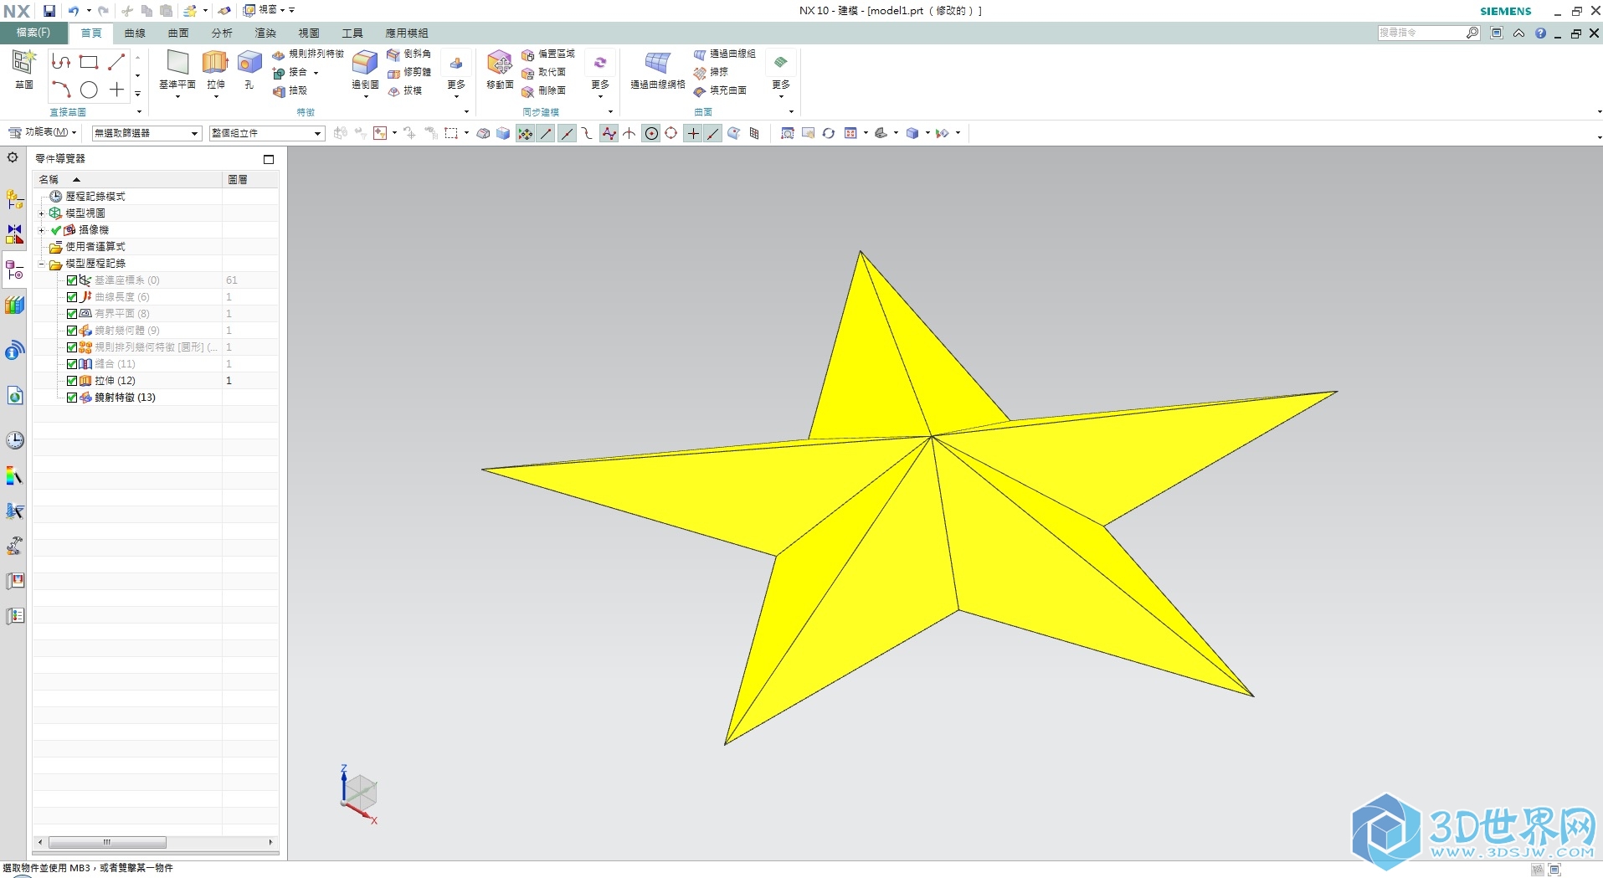
Task: Toggle checkbox for 有界平面 (8) feature
Action: (x=72, y=314)
